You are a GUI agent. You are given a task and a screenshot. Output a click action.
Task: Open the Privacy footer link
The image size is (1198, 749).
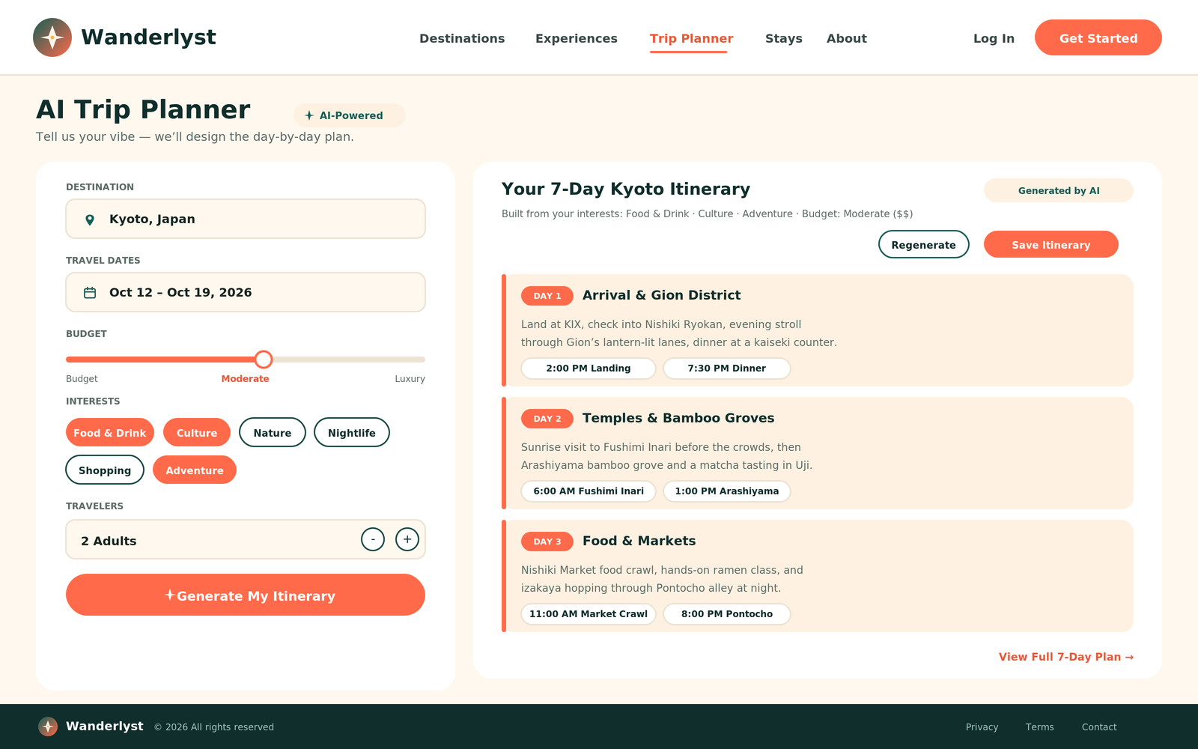tap(982, 727)
